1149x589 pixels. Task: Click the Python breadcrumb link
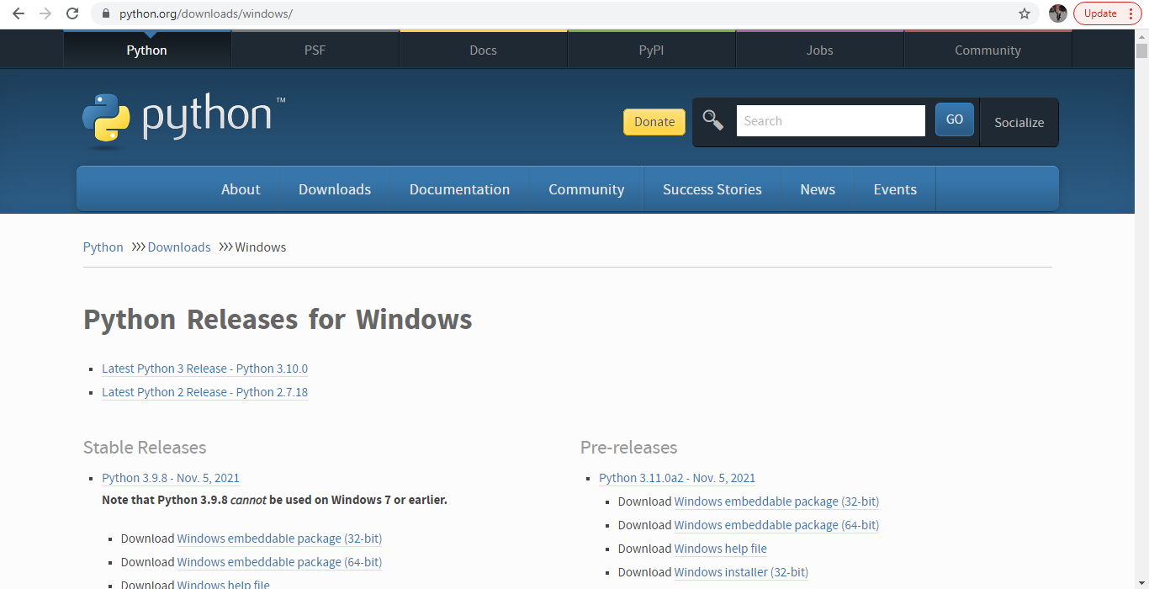(x=103, y=247)
